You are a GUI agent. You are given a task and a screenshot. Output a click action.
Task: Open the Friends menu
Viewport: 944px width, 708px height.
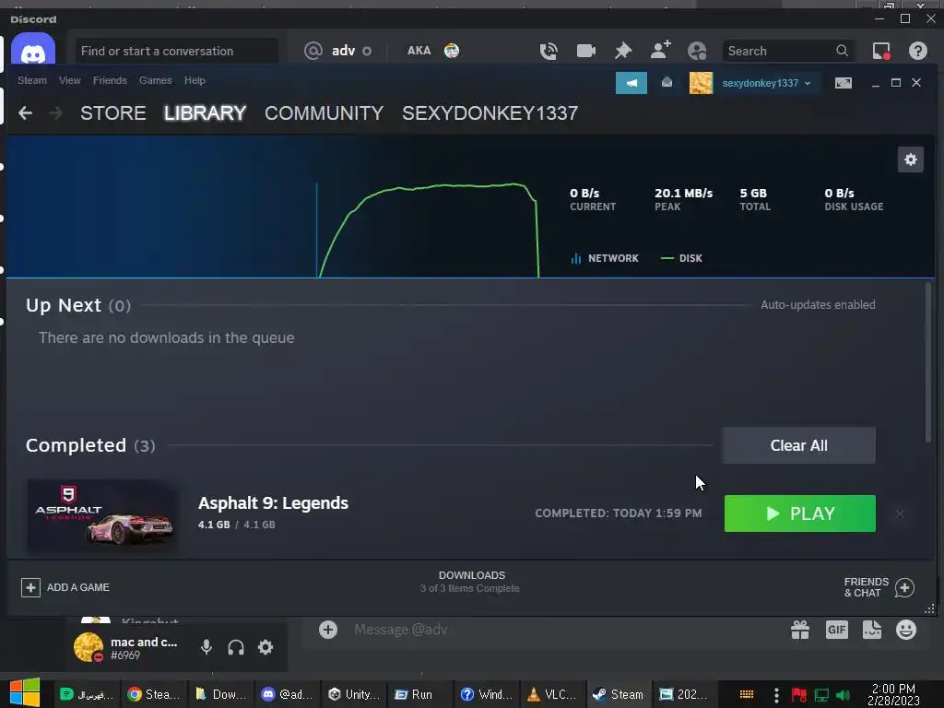tap(110, 80)
